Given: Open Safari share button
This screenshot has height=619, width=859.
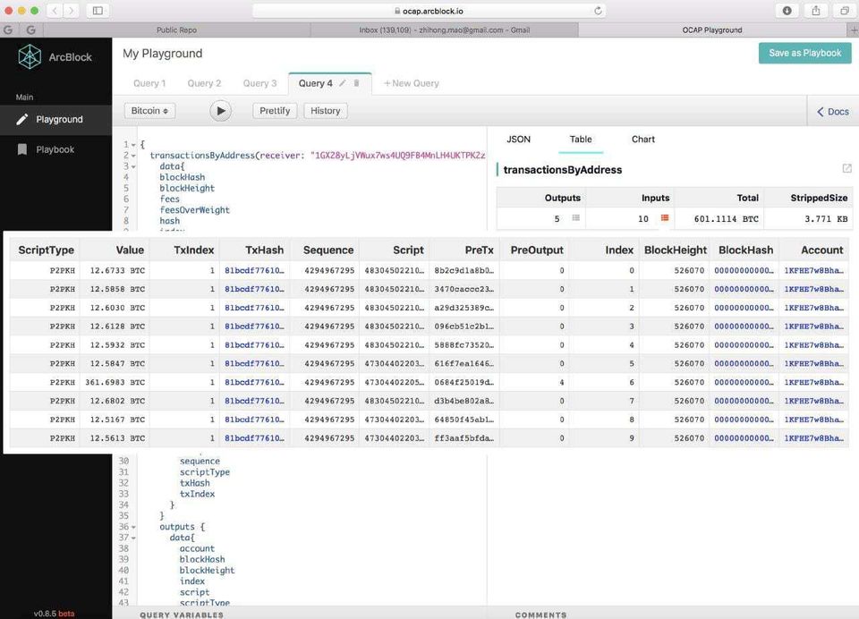Looking at the screenshot, I should (816, 11).
